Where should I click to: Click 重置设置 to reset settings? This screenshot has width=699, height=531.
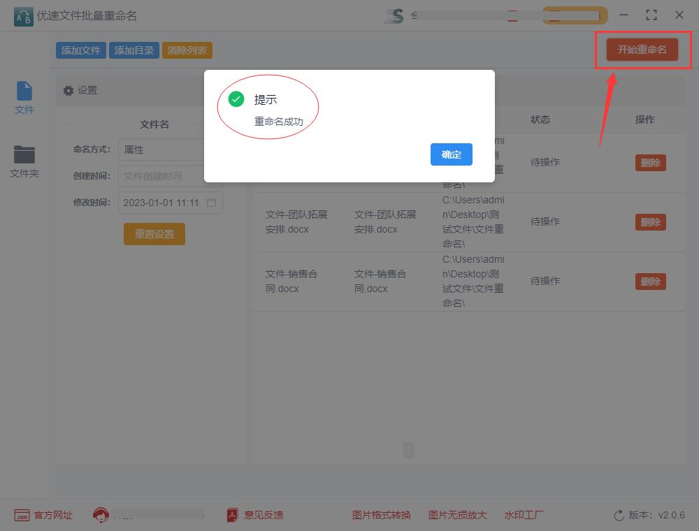point(154,234)
